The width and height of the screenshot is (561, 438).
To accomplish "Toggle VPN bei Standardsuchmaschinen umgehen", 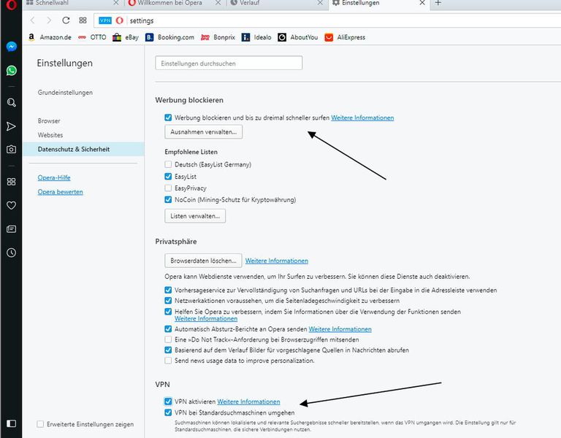I will [168, 412].
